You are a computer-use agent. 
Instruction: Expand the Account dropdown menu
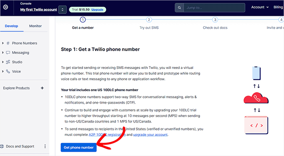coord(260,7)
